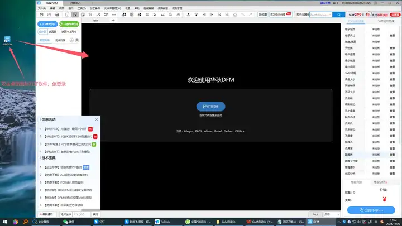Click promotion item 3 DFM专属 in the popup

pyautogui.click(x=68, y=144)
